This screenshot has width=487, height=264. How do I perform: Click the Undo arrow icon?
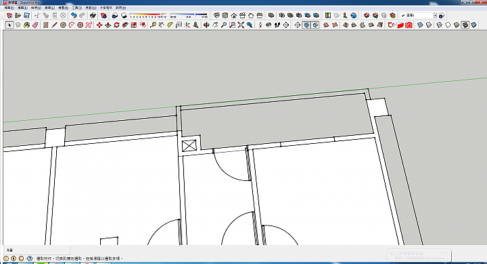[x=74, y=15]
